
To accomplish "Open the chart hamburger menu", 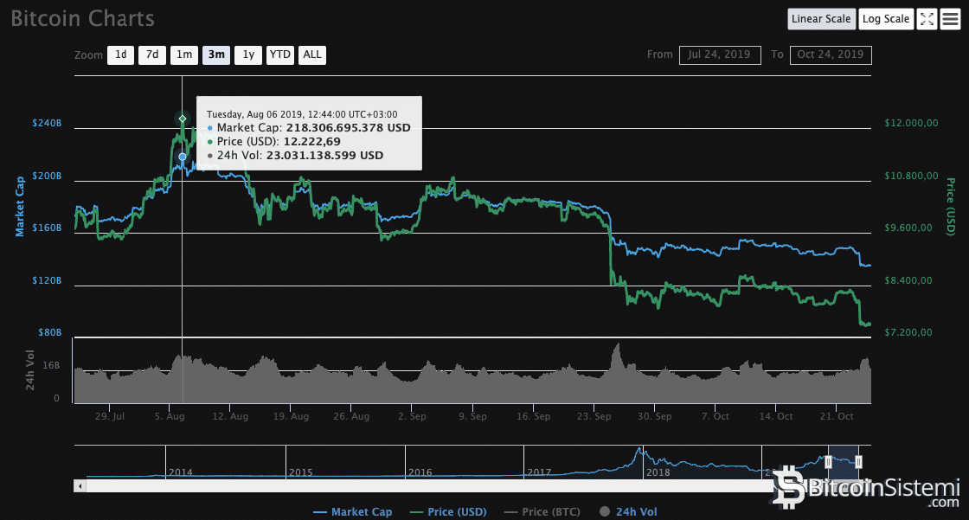I will pos(951,19).
